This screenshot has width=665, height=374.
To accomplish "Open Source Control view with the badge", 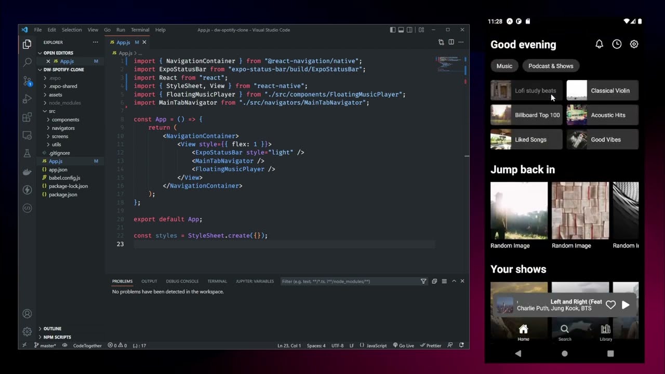I will coord(27,81).
